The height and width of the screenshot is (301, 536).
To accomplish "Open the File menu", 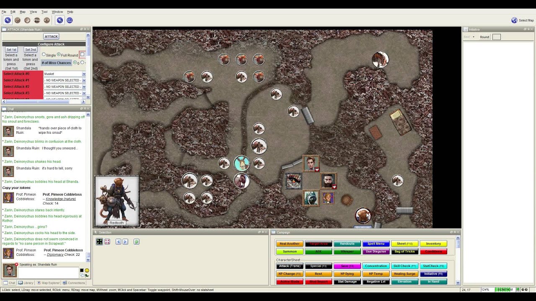I will (4, 12).
